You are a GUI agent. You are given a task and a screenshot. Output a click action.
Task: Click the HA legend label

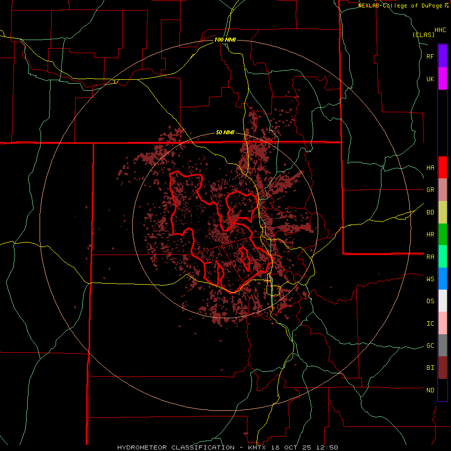point(430,168)
